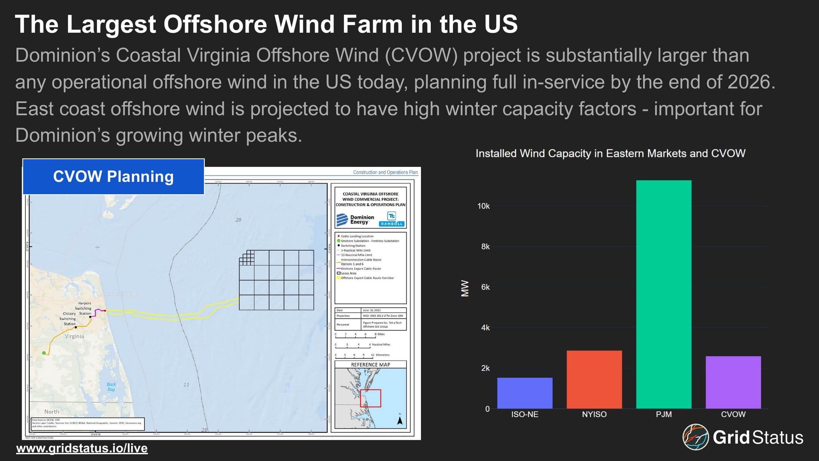Click the blue ISO-NE bar
Screen dimensions: 819x461
525,393
